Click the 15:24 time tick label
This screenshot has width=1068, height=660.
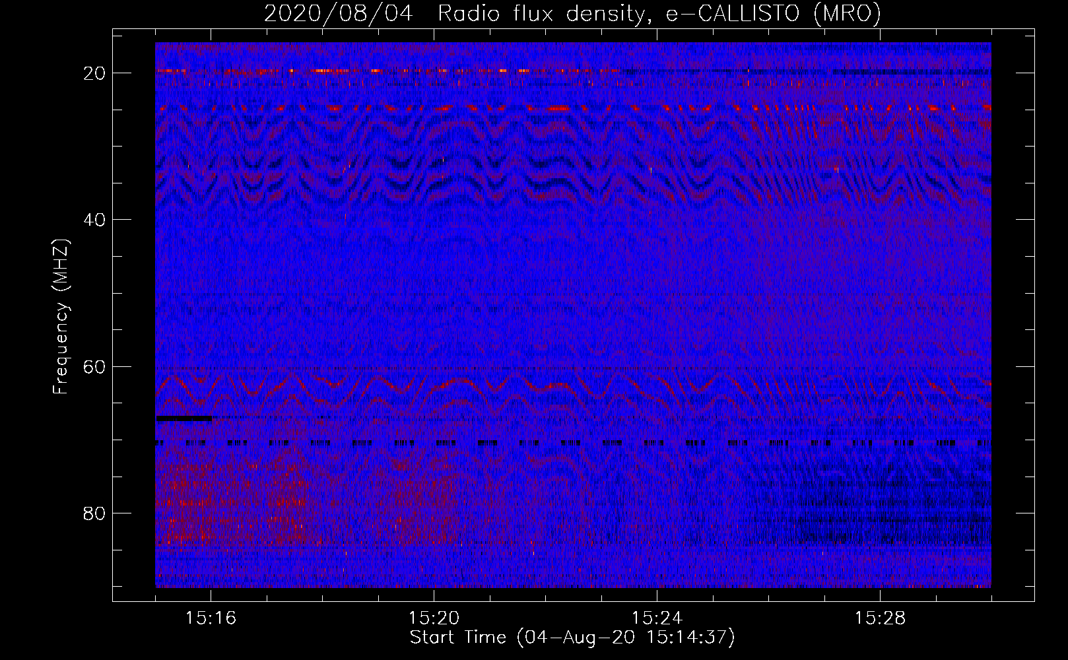click(x=657, y=618)
